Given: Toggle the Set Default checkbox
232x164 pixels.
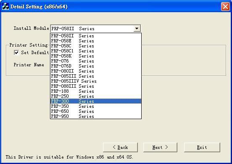Looking at the screenshot, I should pyautogui.click(x=16, y=52).
